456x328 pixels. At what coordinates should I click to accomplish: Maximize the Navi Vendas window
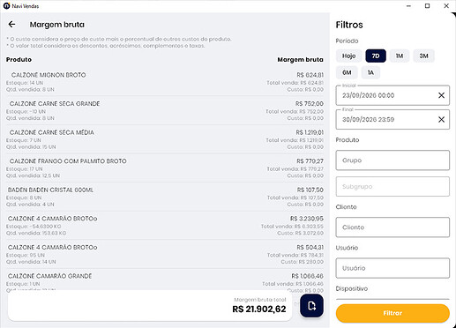(x=427, y=6)
